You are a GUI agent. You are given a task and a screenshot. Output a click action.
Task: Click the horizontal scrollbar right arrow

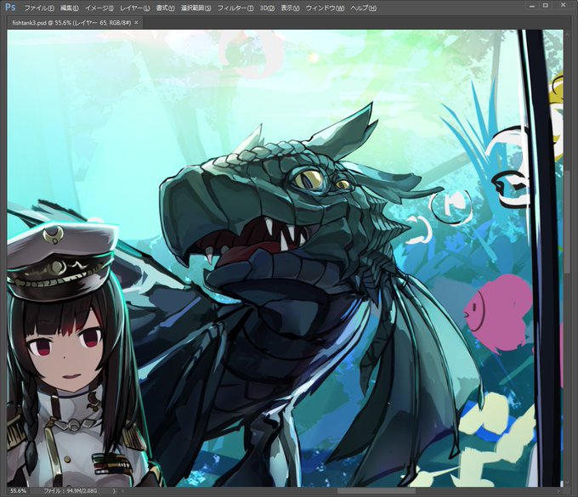click(x=559, y=491)
